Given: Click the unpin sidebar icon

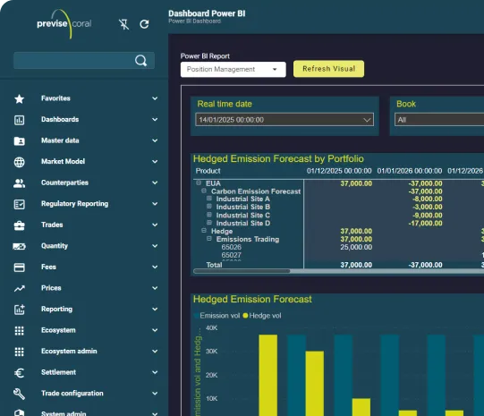Looking at the screenshot, I should (x=124, y=24).
